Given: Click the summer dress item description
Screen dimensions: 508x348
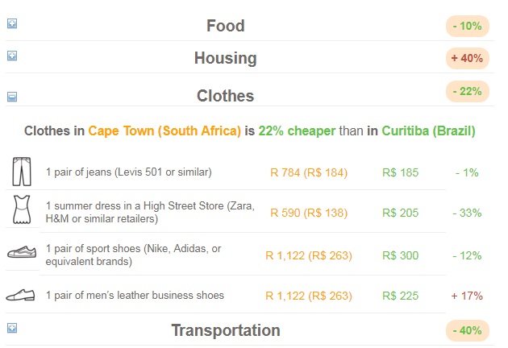Looking at the screenshot, I should point(150,213).
